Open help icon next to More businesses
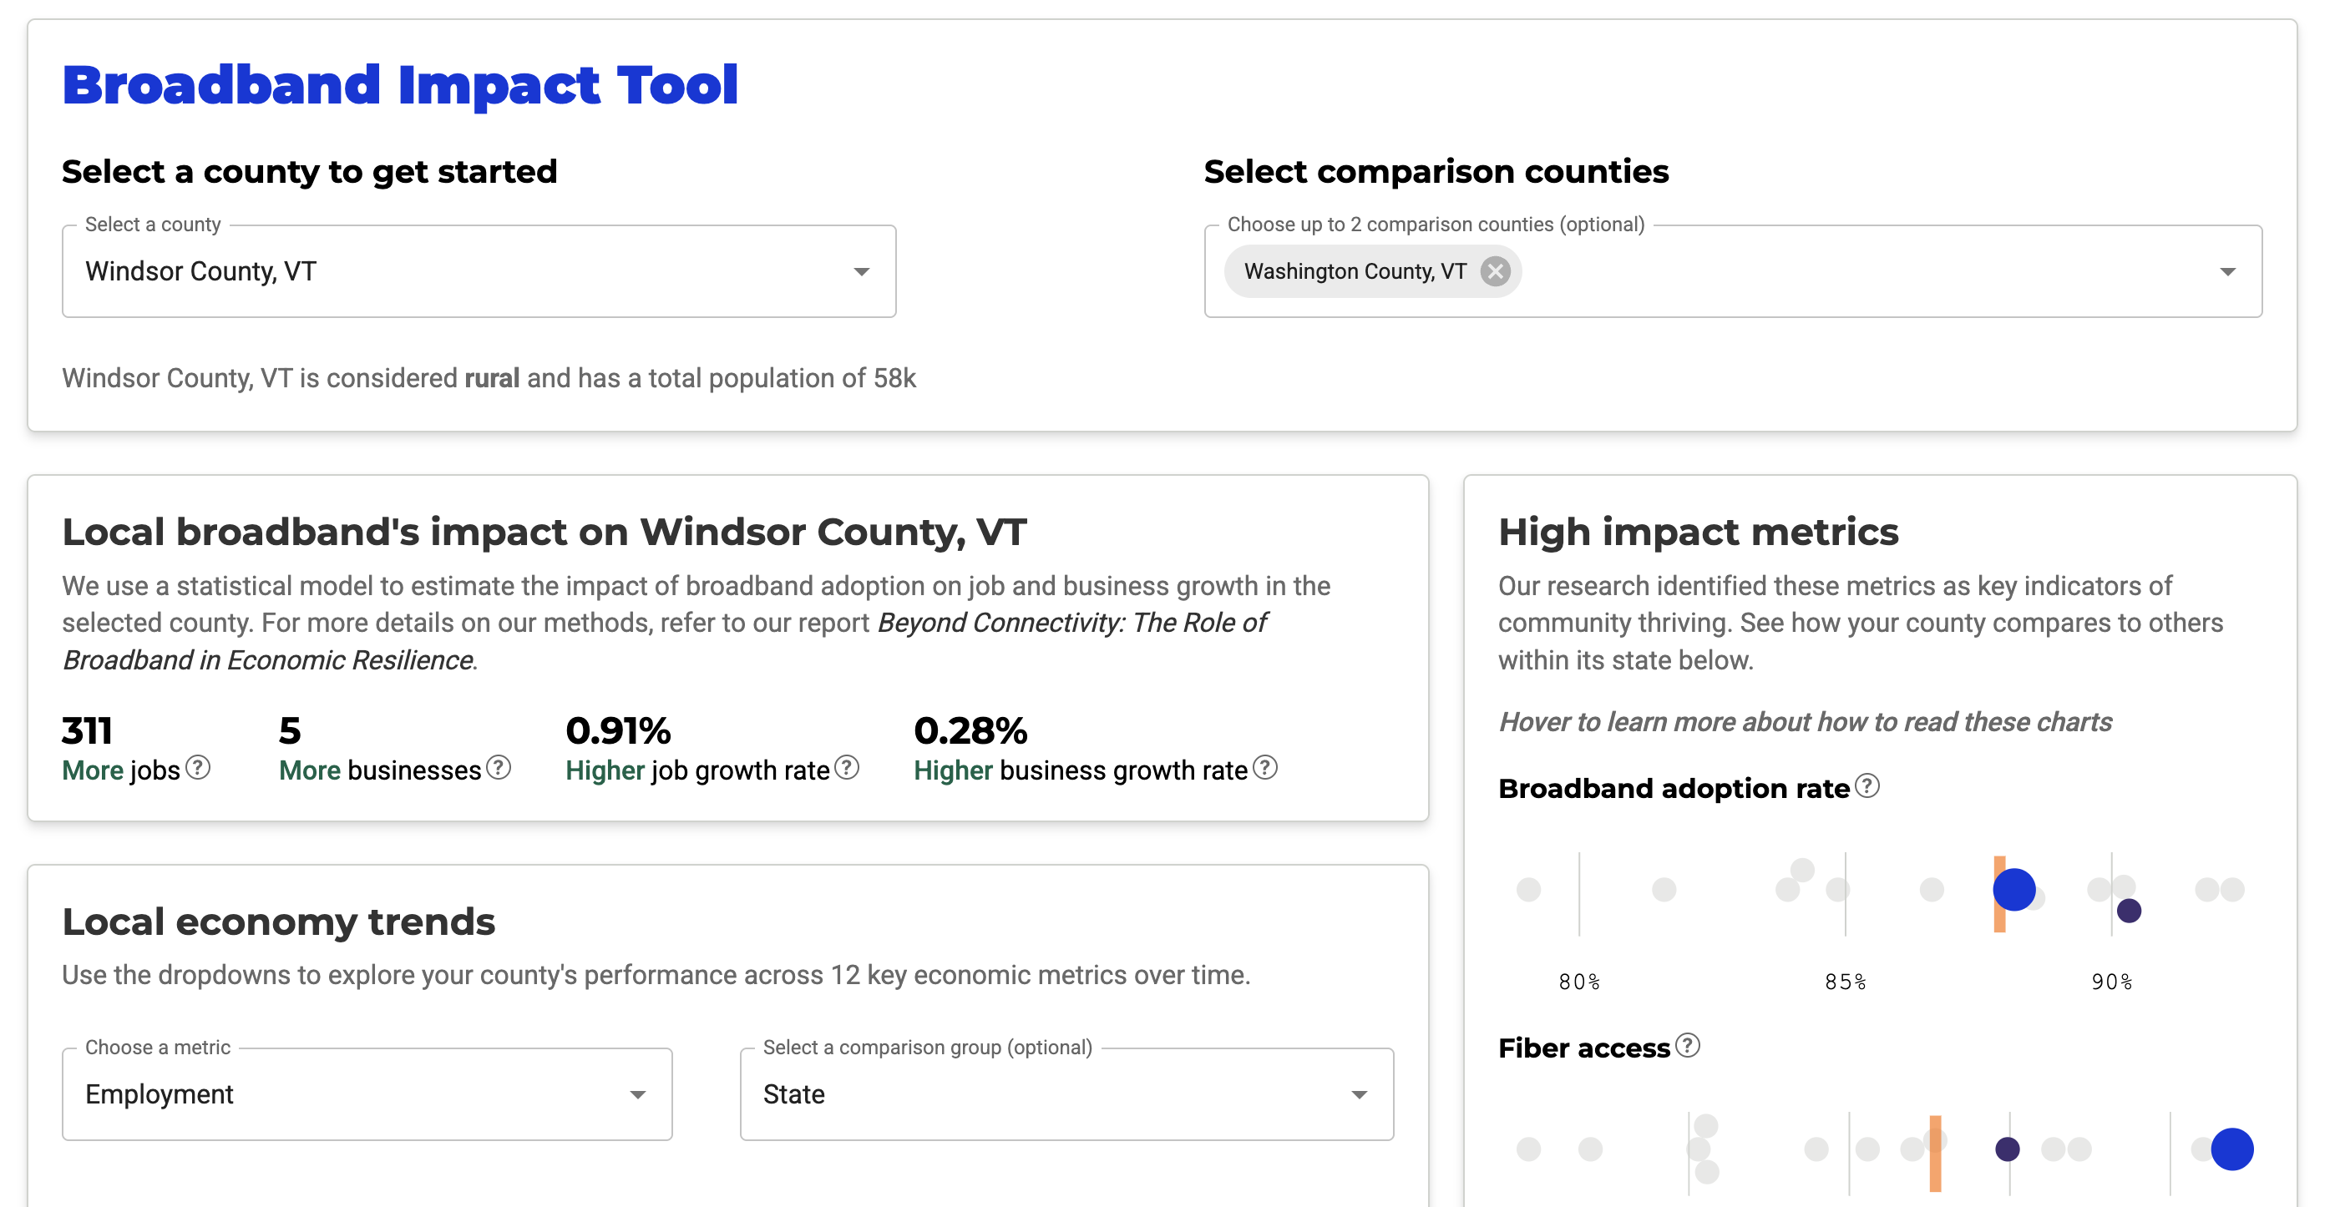 coord(499,767)
